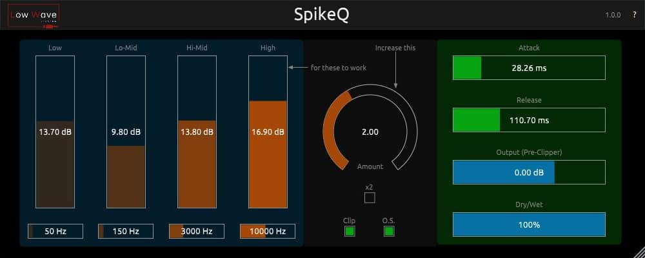This screenshot has height=258, width=645.
Task: Adjust the Dry/Wet slider at 100%
Action: click(529, 224)
